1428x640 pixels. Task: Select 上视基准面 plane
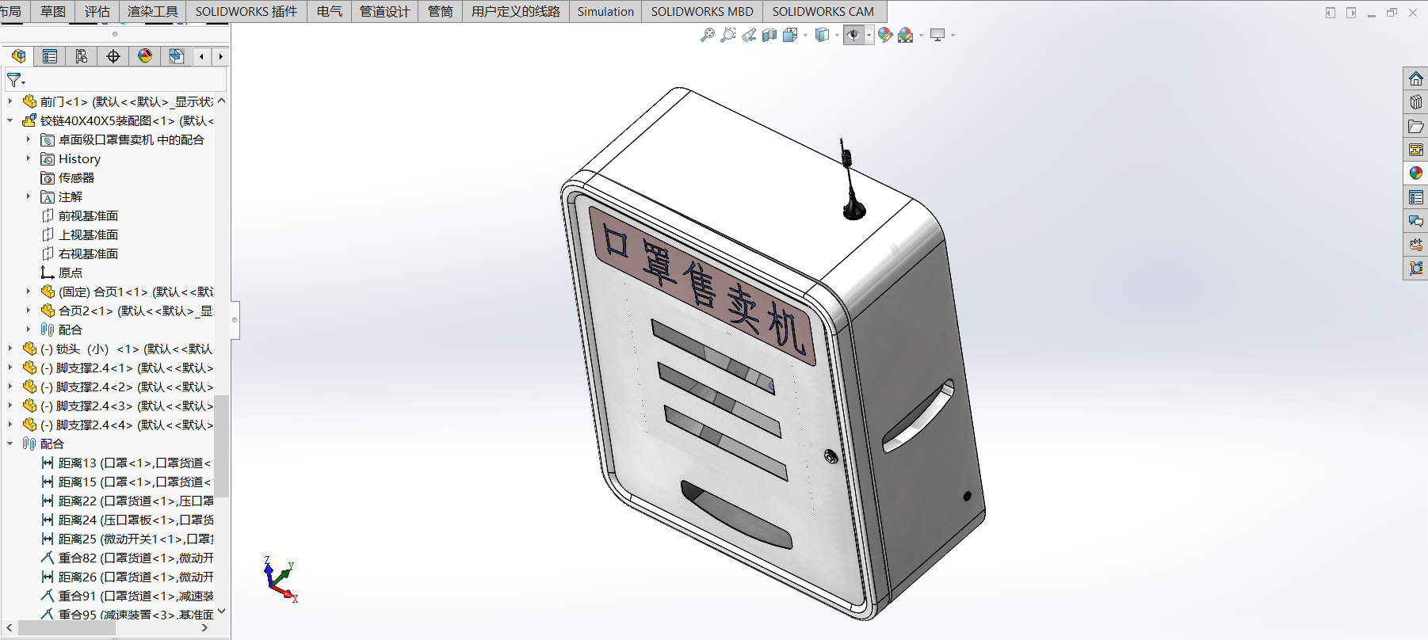click(x=88, y=234)
